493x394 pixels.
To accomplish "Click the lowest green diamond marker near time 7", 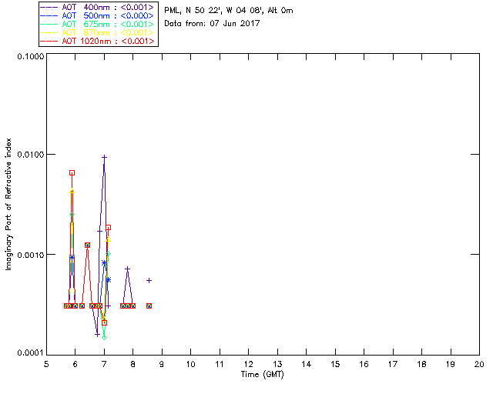I will pyautogui.click(x=105, y=338).
